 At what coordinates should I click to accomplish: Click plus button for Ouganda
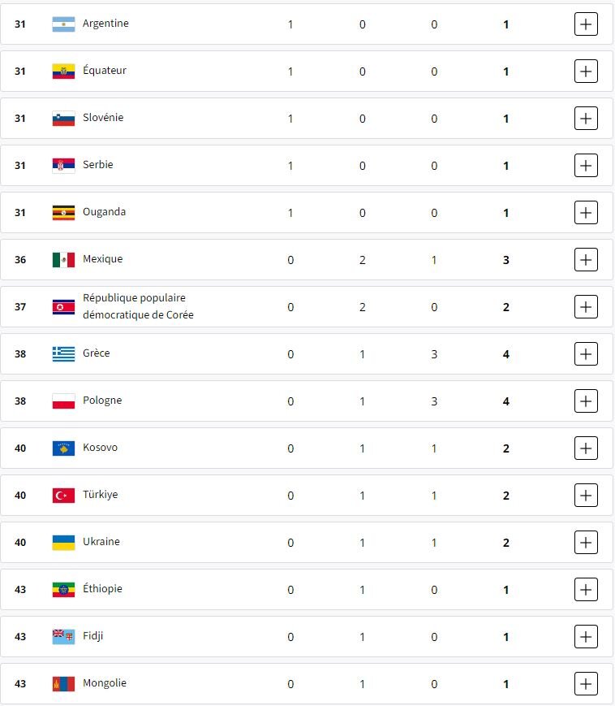click(586, 213)
